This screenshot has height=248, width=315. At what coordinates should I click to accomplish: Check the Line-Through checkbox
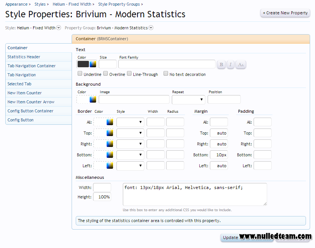coord(129,74)
